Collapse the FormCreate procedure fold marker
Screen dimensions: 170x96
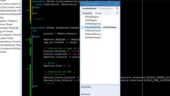pyautogui.click(x=31, y=28)
